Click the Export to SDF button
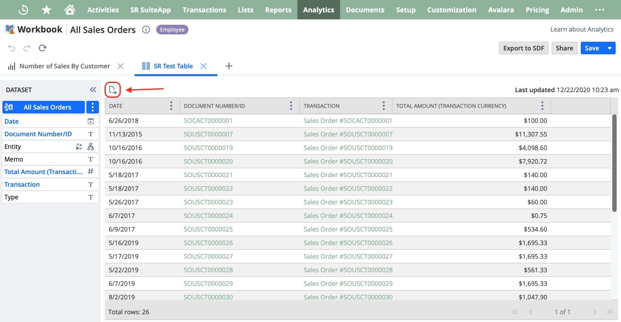 click(x=524, y=48)
